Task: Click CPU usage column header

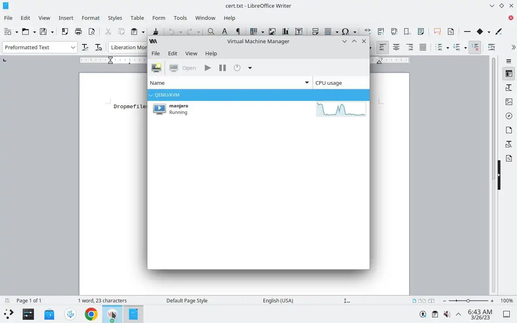Action: click(x=341, y=83)
